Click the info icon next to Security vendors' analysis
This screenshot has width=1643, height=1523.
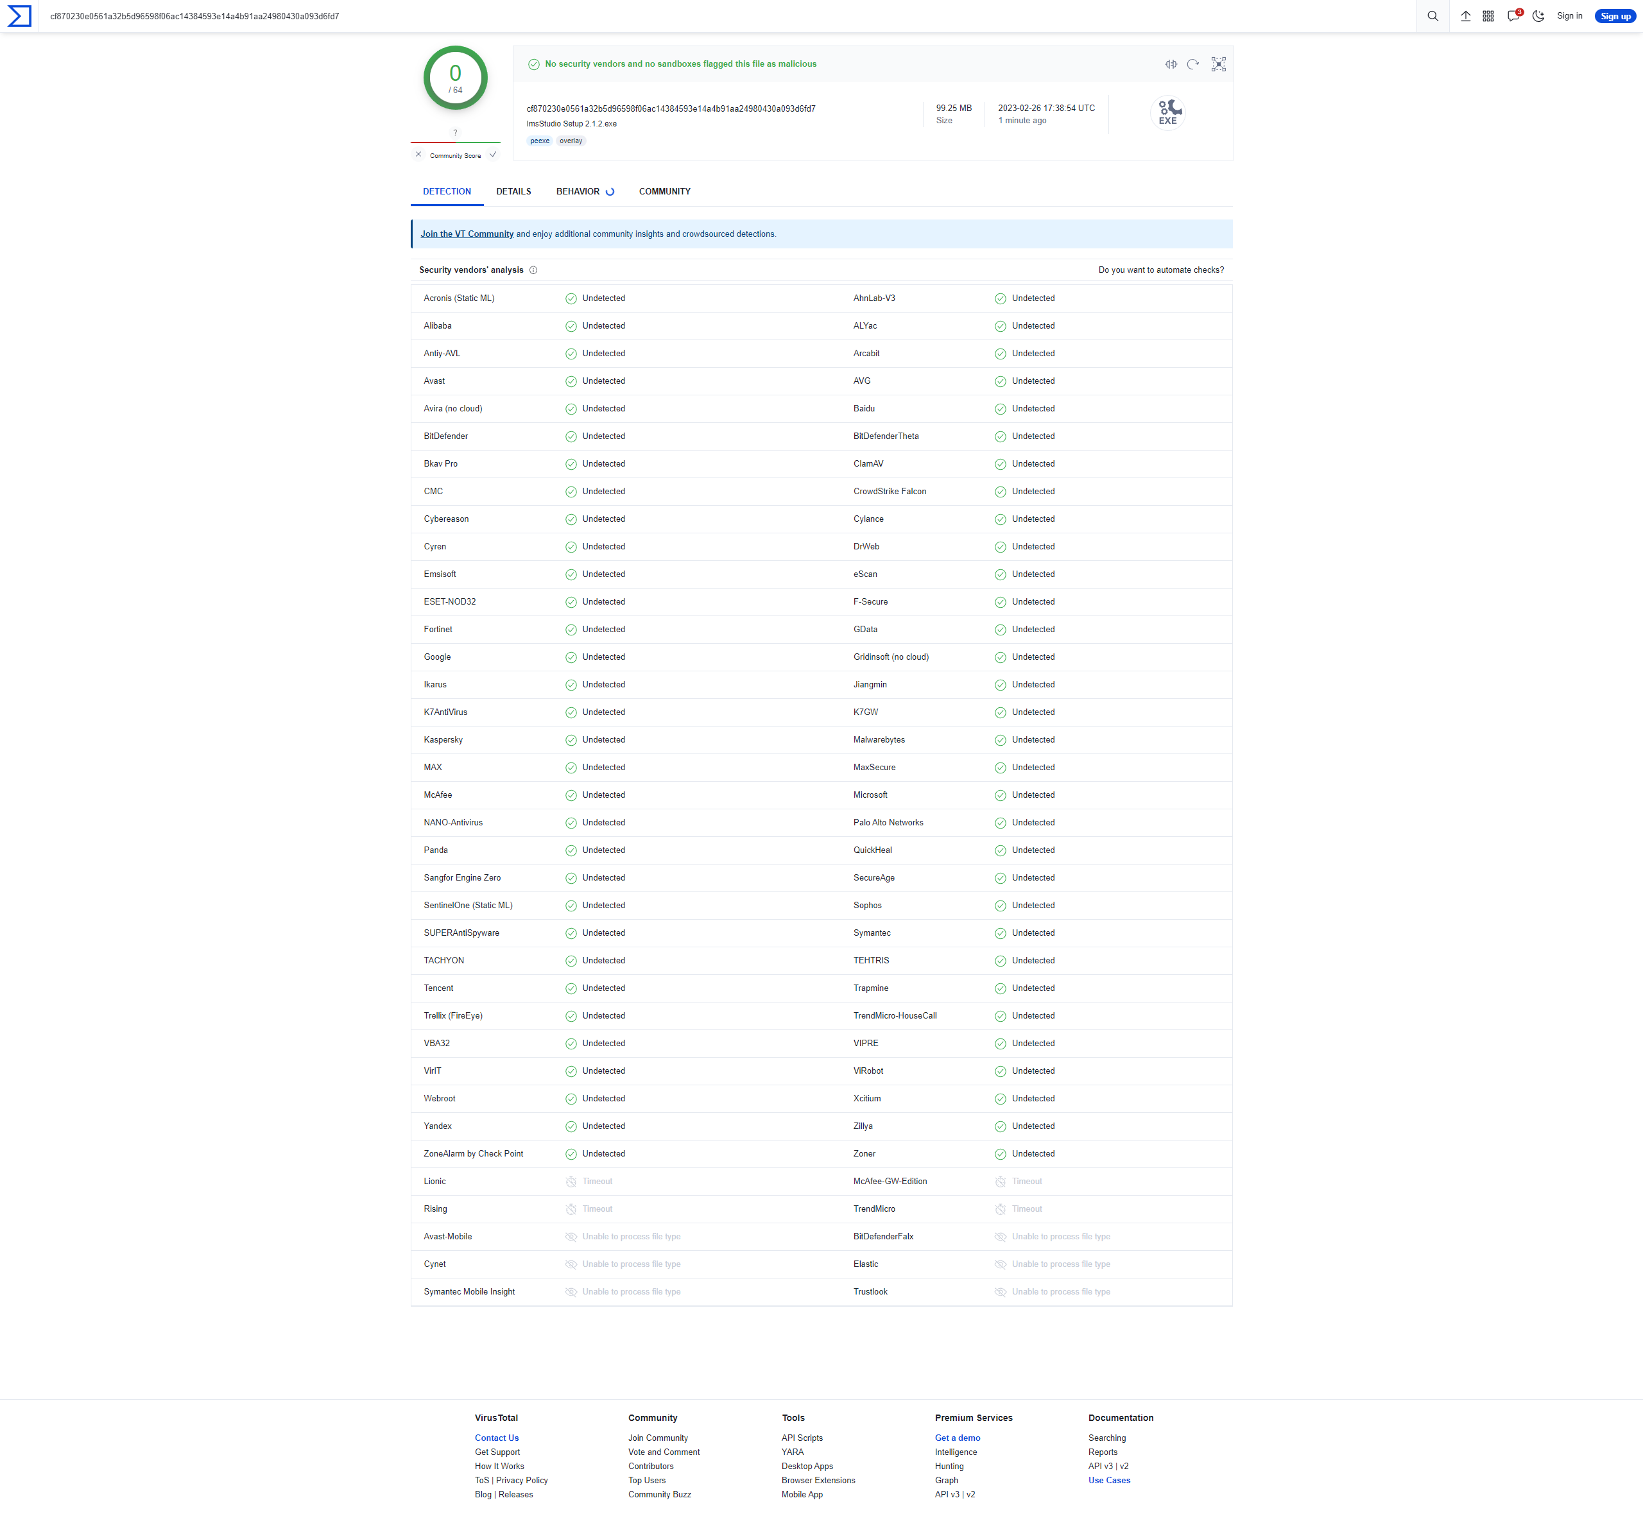534,270
